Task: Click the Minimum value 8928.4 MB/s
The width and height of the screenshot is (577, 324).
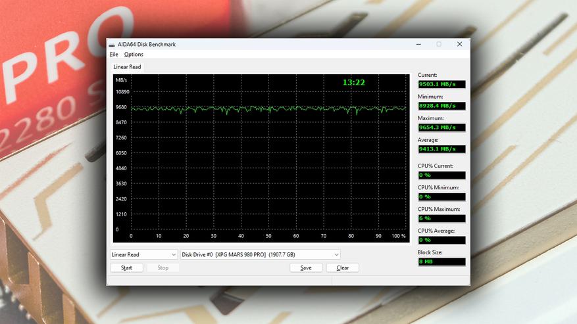Action: 441,106
